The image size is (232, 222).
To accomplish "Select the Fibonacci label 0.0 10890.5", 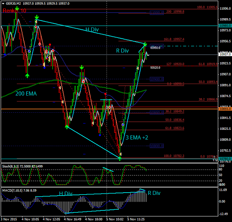I will coord(176,84).
